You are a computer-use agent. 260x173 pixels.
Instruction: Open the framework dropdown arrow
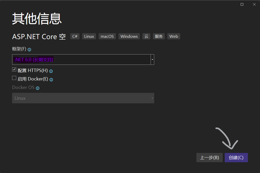click(x=152, y=59)
